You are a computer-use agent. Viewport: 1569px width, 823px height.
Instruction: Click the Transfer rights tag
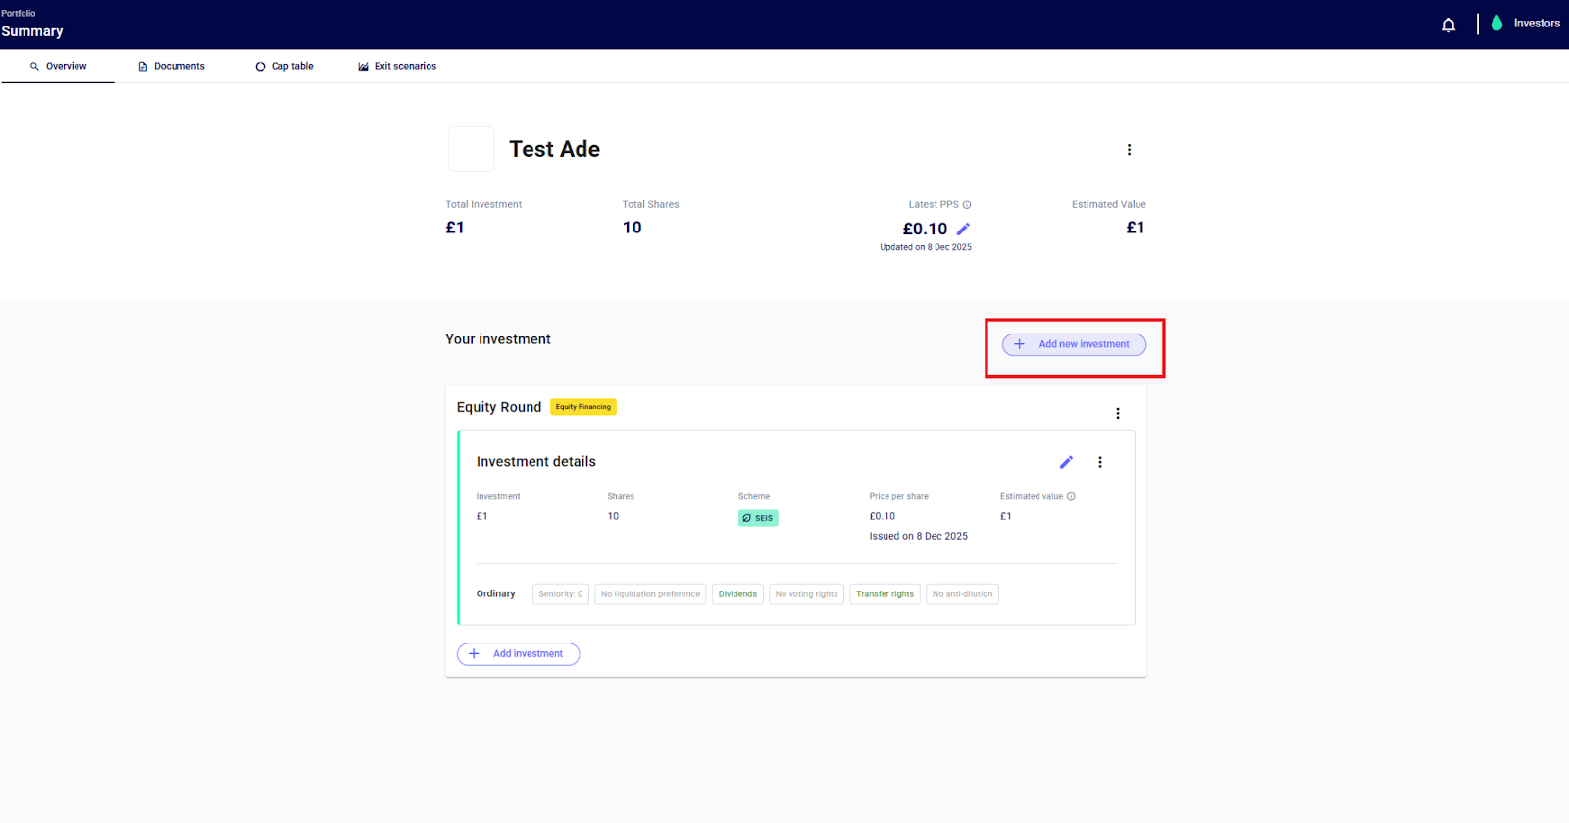coord(885,594)
